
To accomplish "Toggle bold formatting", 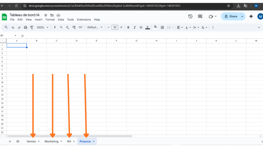I will [128, 27].
